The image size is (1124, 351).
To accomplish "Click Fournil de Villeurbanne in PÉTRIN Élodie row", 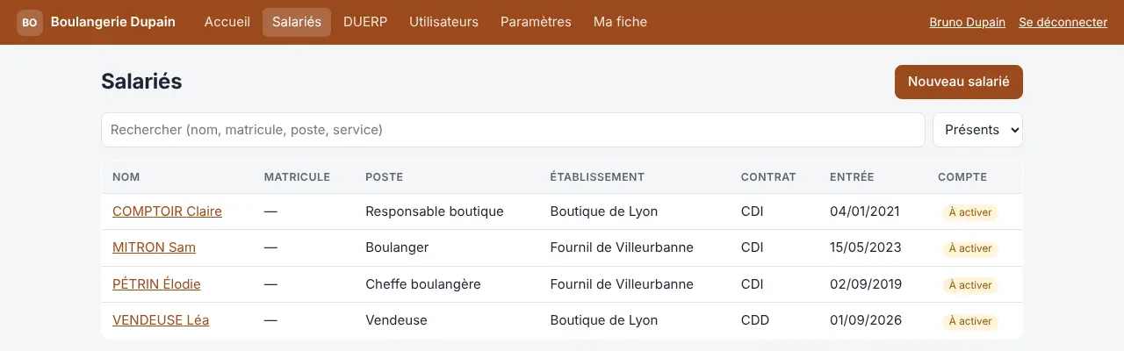I will tap(622, 284).
